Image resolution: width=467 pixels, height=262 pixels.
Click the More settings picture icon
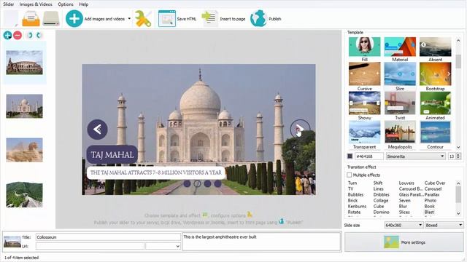click(x=391, y=242)
